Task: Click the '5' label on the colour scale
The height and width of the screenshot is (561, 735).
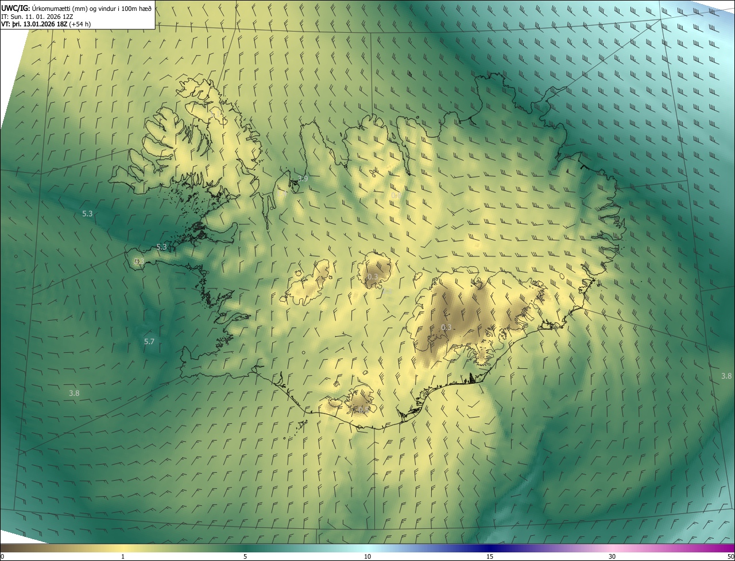Action: (245, 556)
